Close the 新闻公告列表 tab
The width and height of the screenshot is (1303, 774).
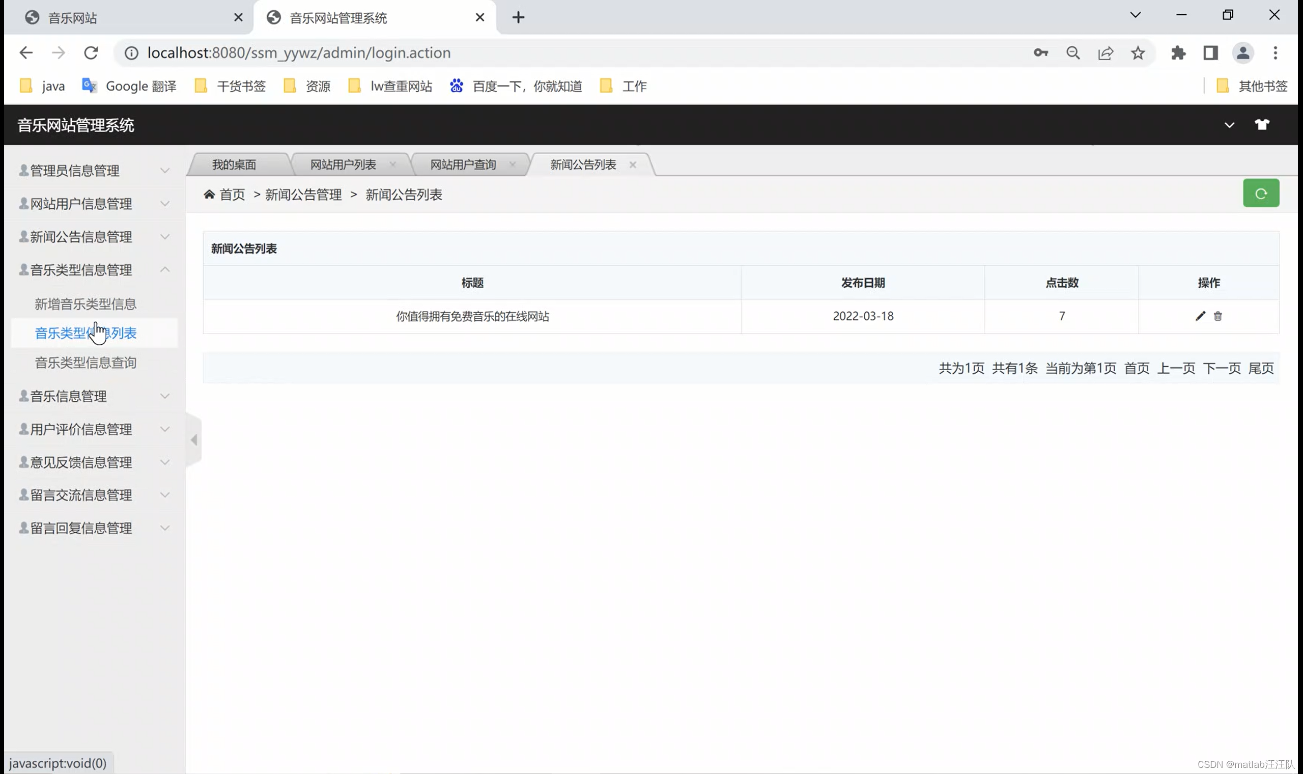coord(632,165)
